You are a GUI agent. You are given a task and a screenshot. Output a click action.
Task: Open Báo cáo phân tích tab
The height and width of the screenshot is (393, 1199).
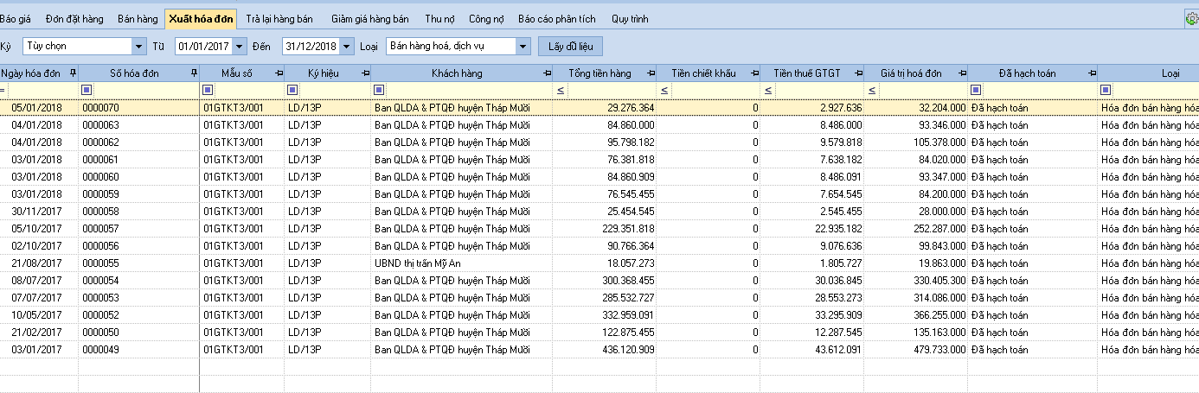click(556, 18)
